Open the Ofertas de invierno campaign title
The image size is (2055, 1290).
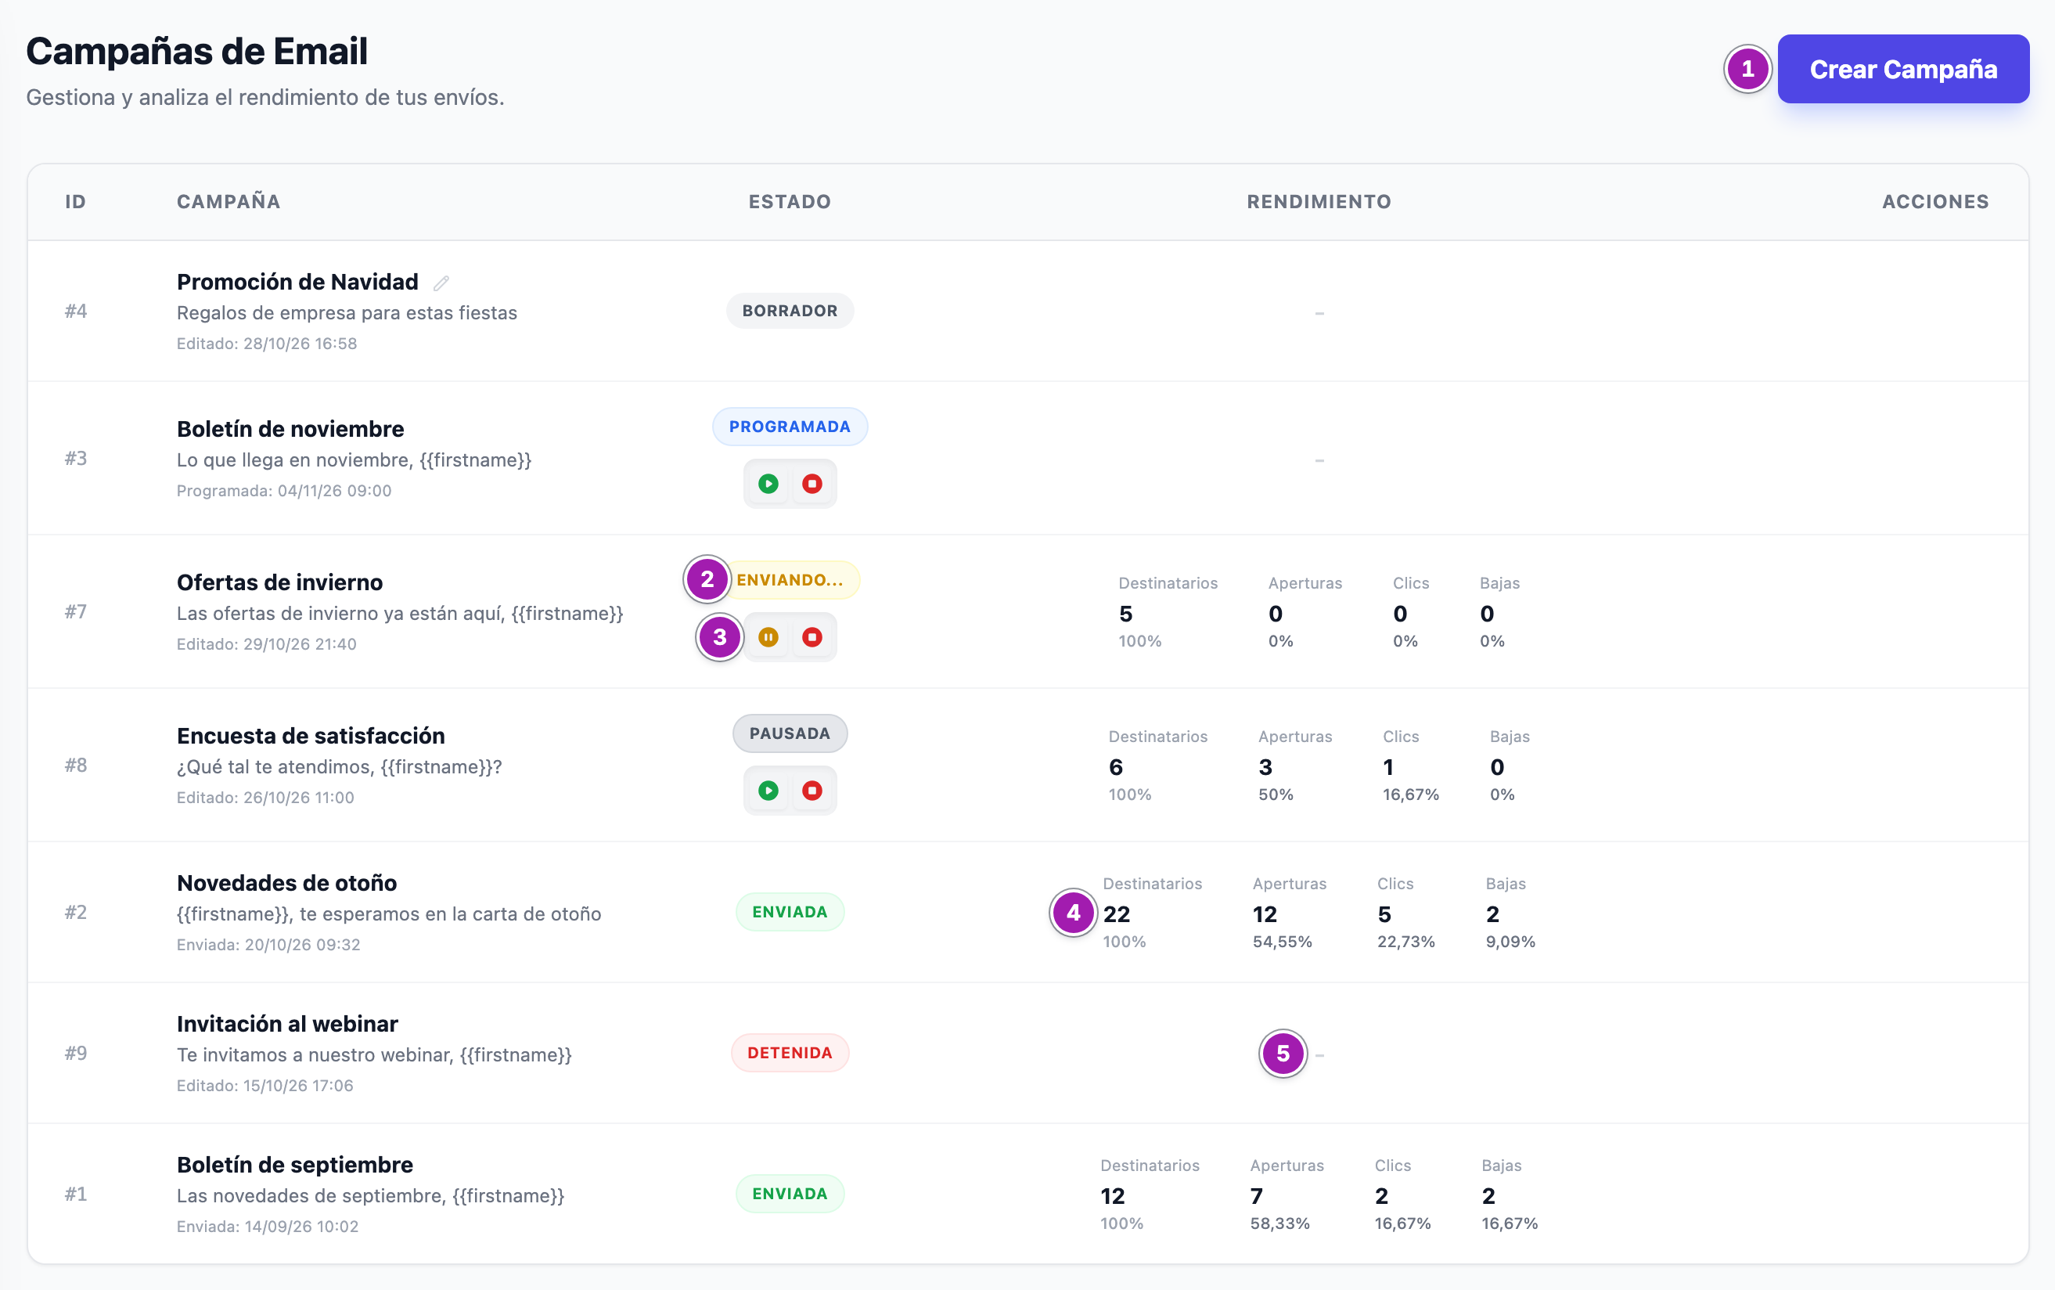(279, 582)
